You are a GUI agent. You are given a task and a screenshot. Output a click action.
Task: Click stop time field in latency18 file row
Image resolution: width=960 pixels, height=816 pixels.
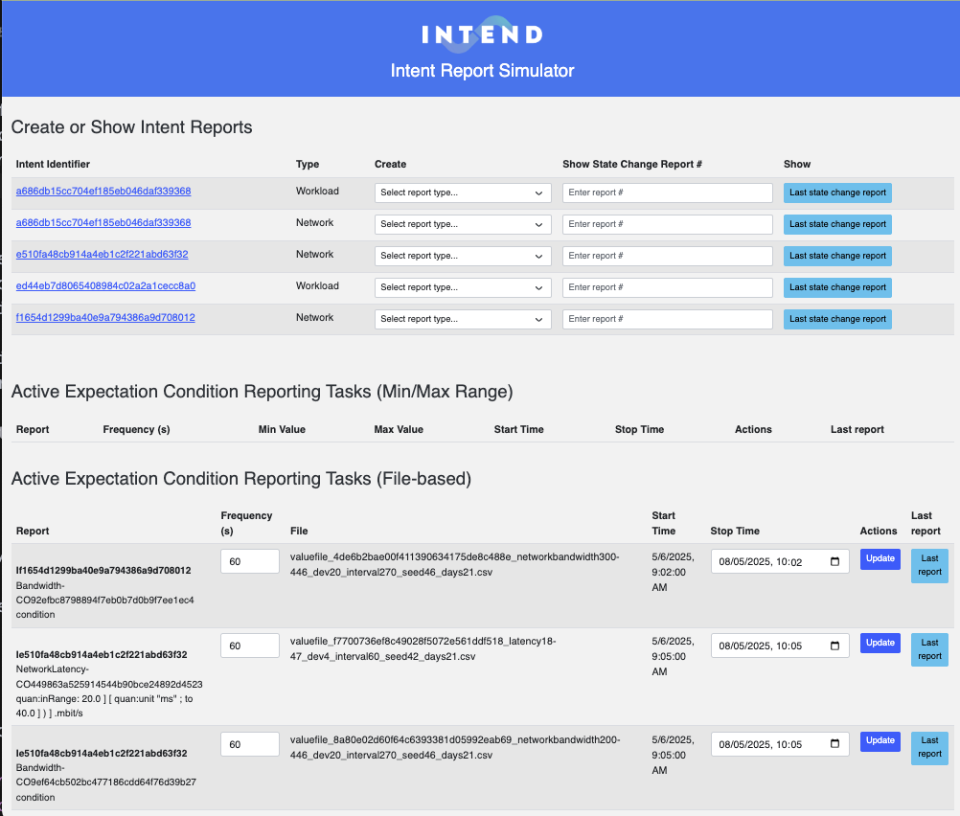tap(780, 646)
